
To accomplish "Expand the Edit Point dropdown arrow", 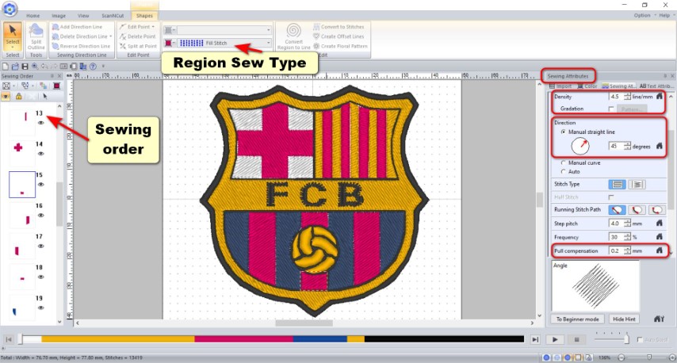I will point(153,27).
